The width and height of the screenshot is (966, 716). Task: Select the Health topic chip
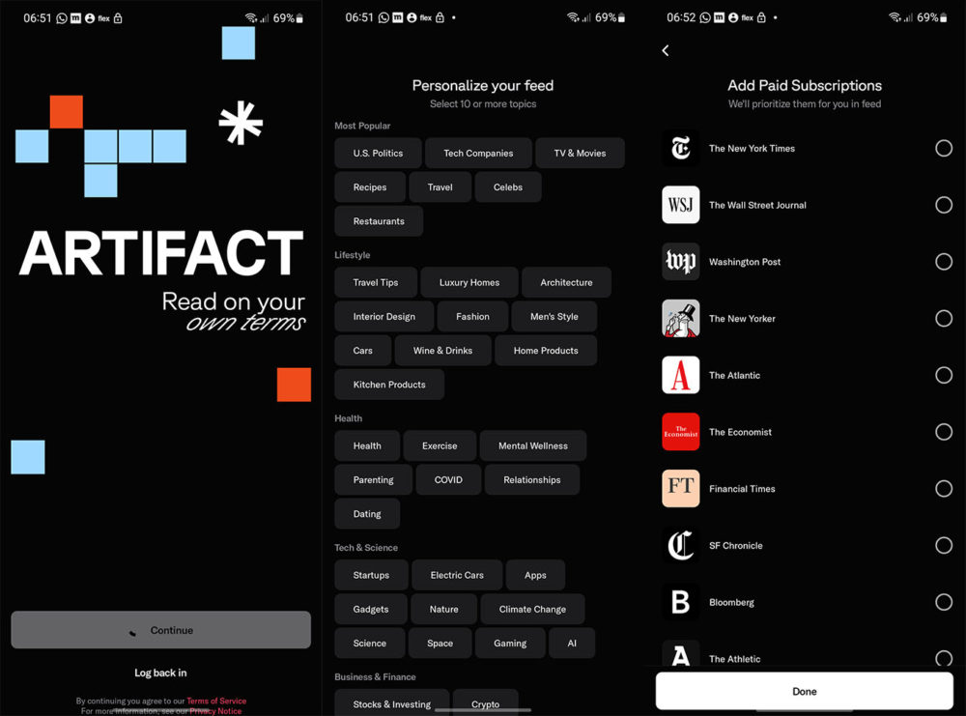pyautogui.click(x=366, y=446)
